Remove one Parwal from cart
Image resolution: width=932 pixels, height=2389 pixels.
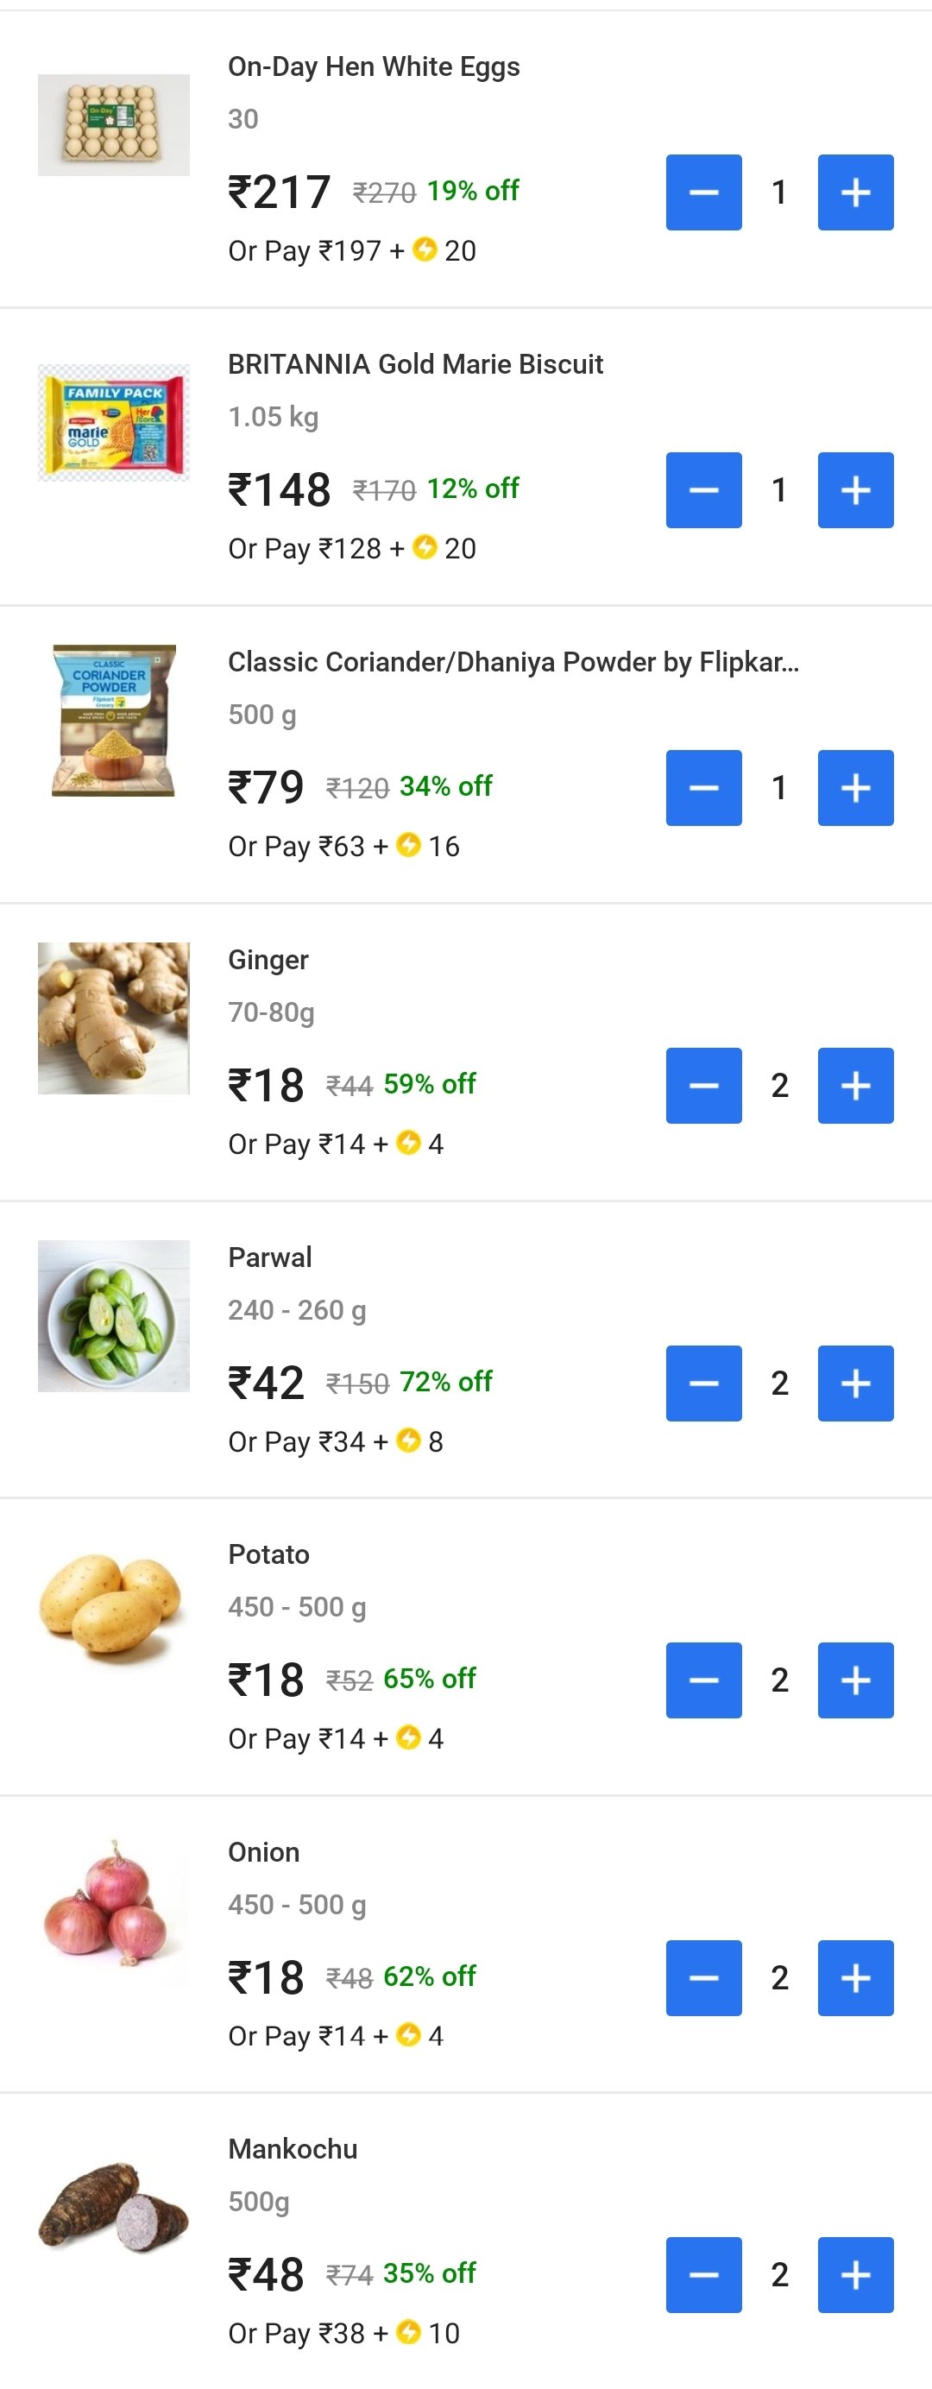click(703, 1383)
